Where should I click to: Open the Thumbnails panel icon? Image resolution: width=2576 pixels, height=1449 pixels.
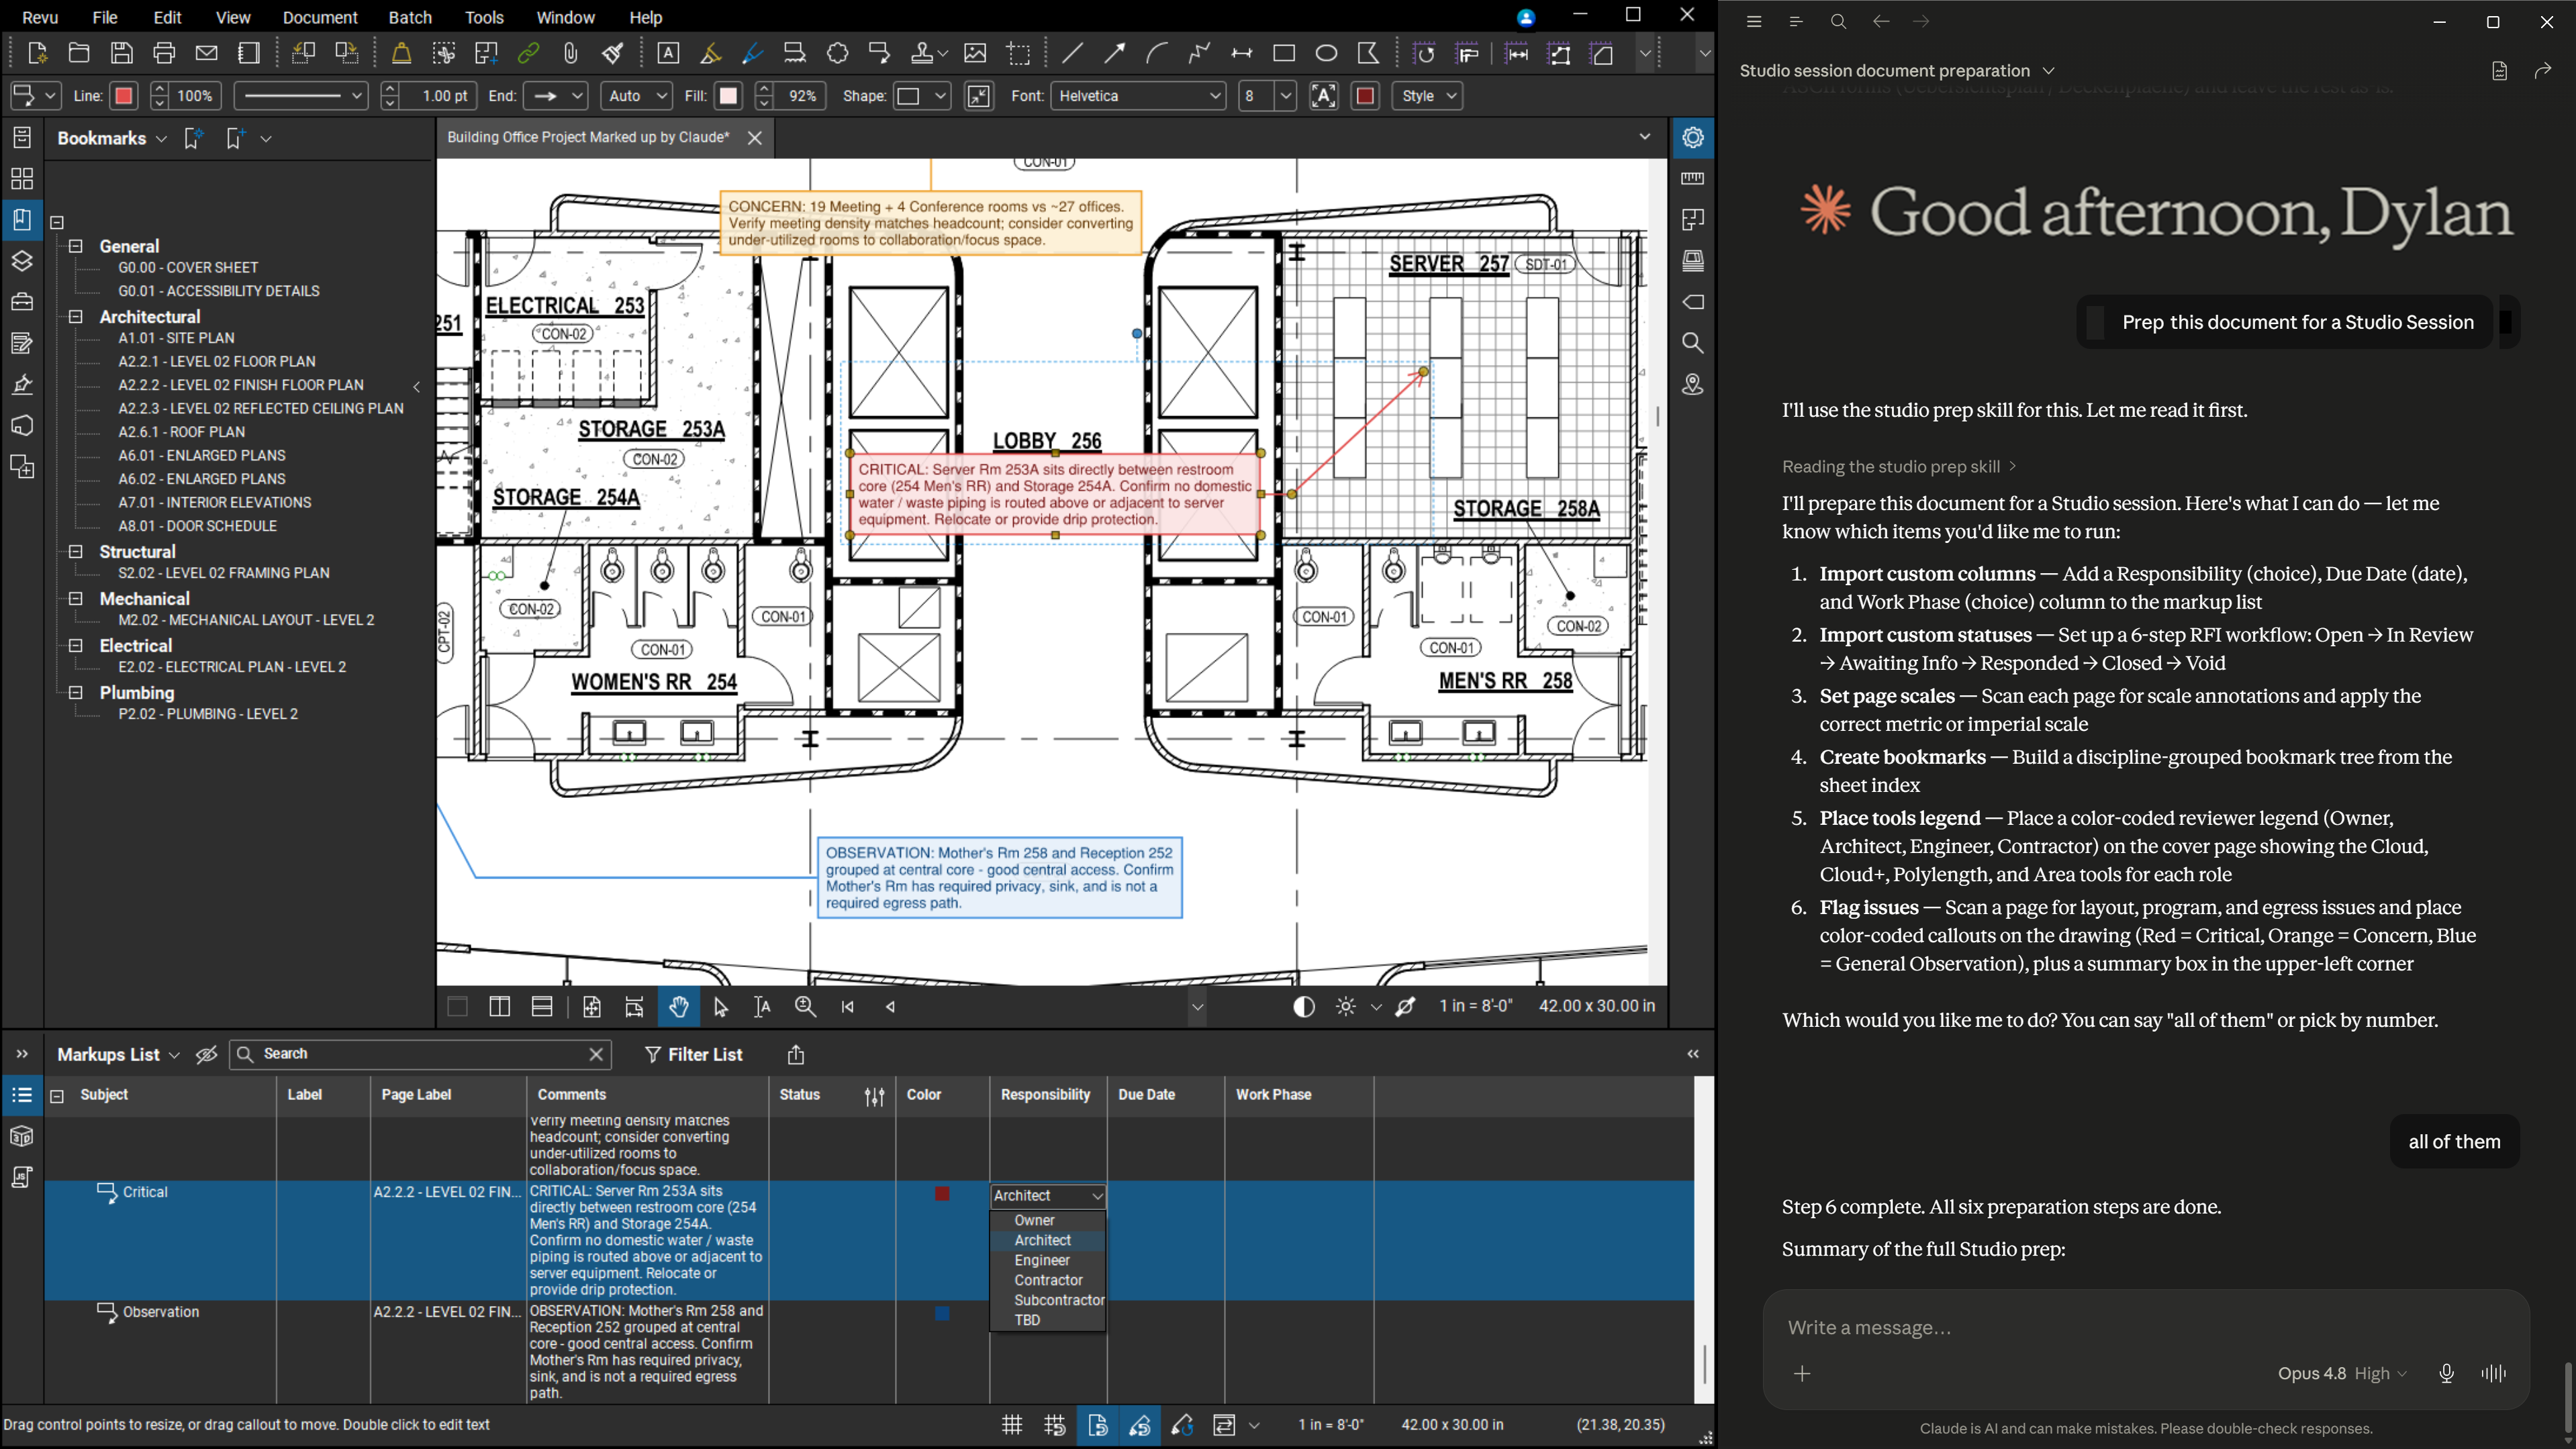point(22,179)
